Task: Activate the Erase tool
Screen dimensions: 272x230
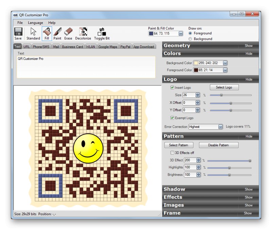Action: 68,33
